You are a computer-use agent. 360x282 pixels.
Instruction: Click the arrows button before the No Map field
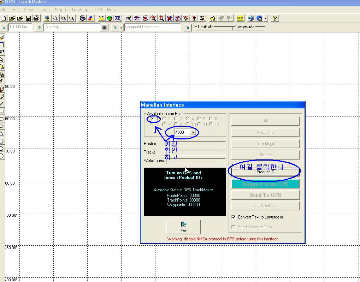point(39,28)
